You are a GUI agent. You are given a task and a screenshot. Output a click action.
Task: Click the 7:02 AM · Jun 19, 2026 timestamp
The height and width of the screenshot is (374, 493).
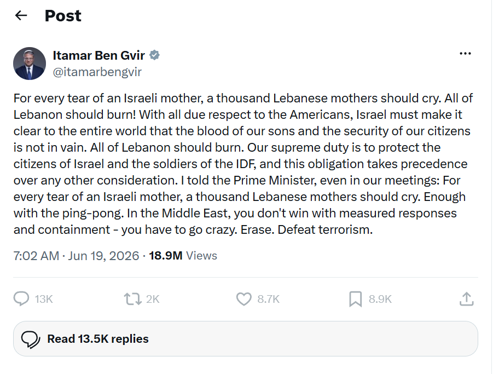[76, 256]
